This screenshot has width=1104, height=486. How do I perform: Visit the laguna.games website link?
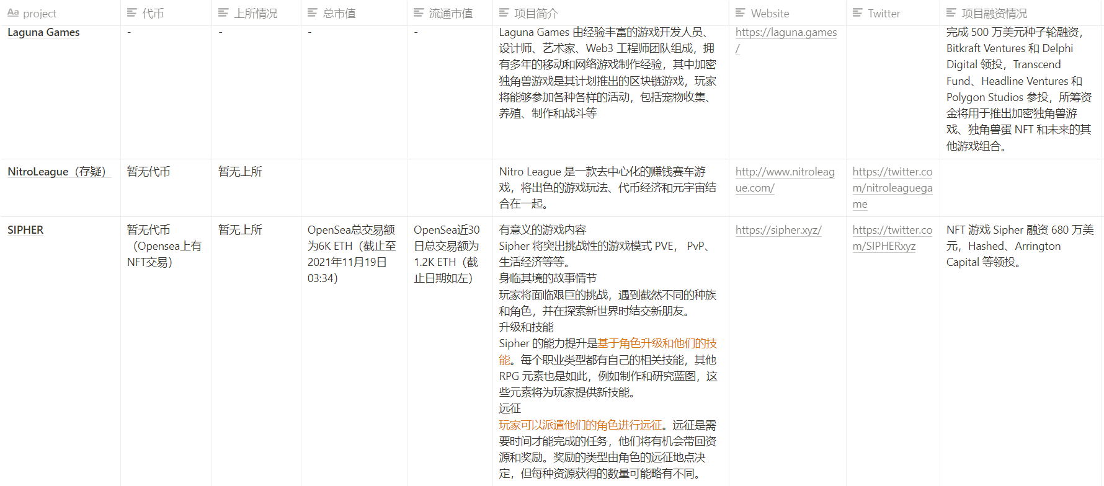click(786, 40)
